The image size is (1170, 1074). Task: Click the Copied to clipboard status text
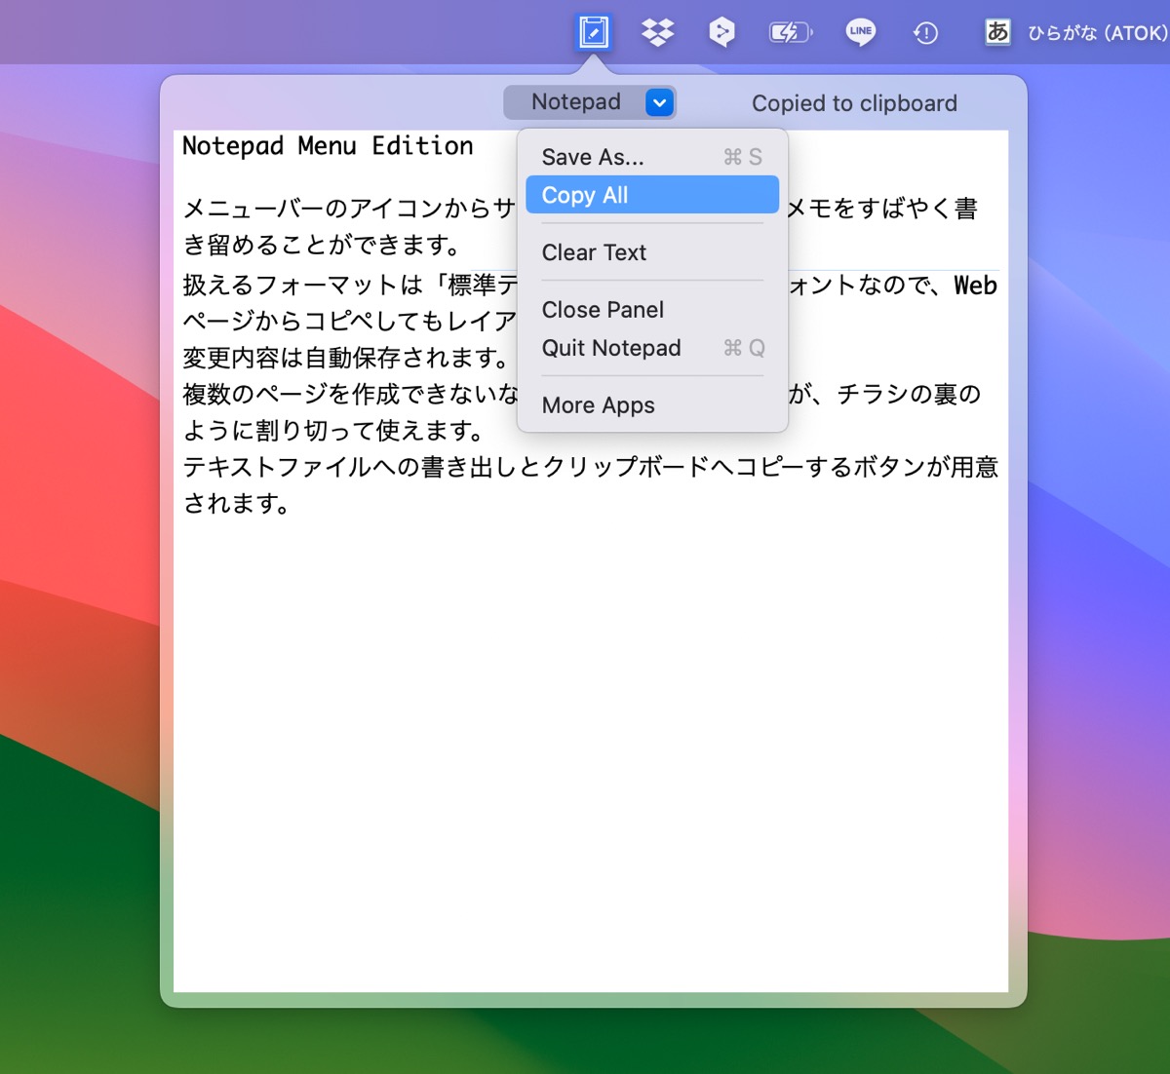point(854,103)
